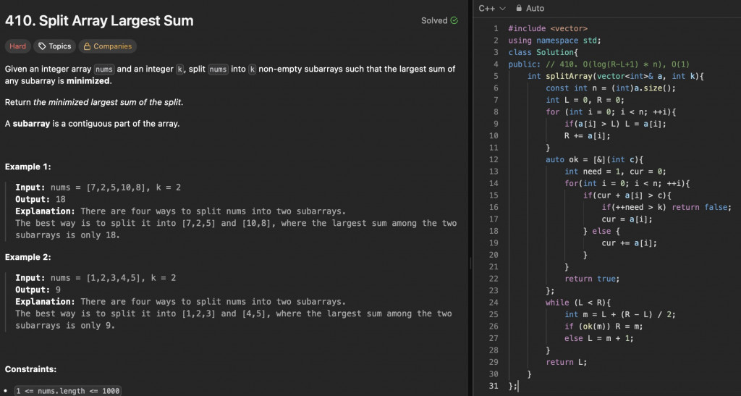Click line number 31 in gutter
This screenshot has height=396, width=741.
(494, 386)
